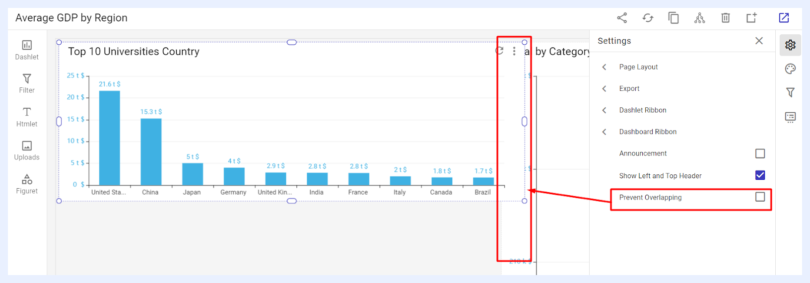Open the theme palette icon
Image resolution: width=810 pixels, height=283 pixels.
791,69
